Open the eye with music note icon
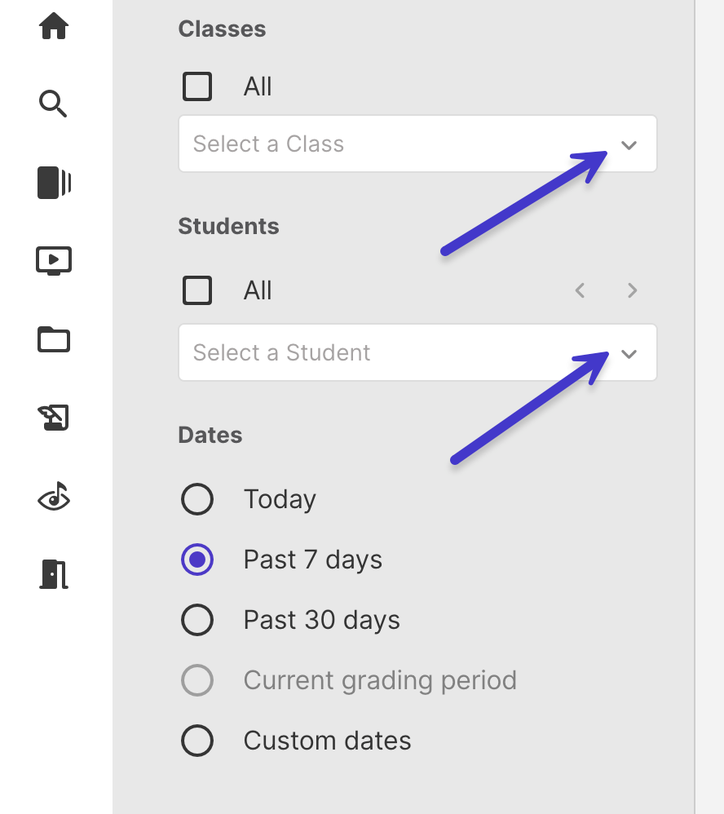724x814 pixels. click(x=54, y=496)
